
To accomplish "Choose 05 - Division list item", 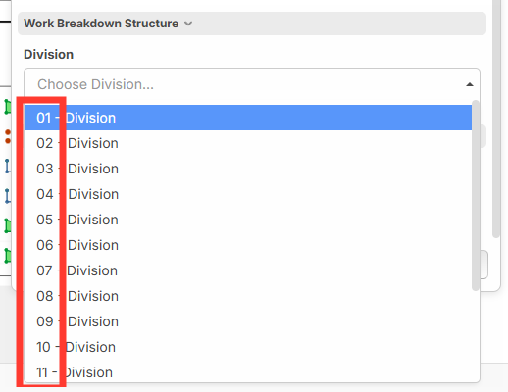I will (248, 220).
